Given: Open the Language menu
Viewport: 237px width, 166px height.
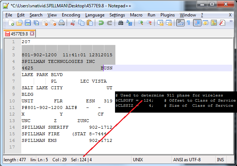Looking at the screenshot, I should [x=95, y=15].
